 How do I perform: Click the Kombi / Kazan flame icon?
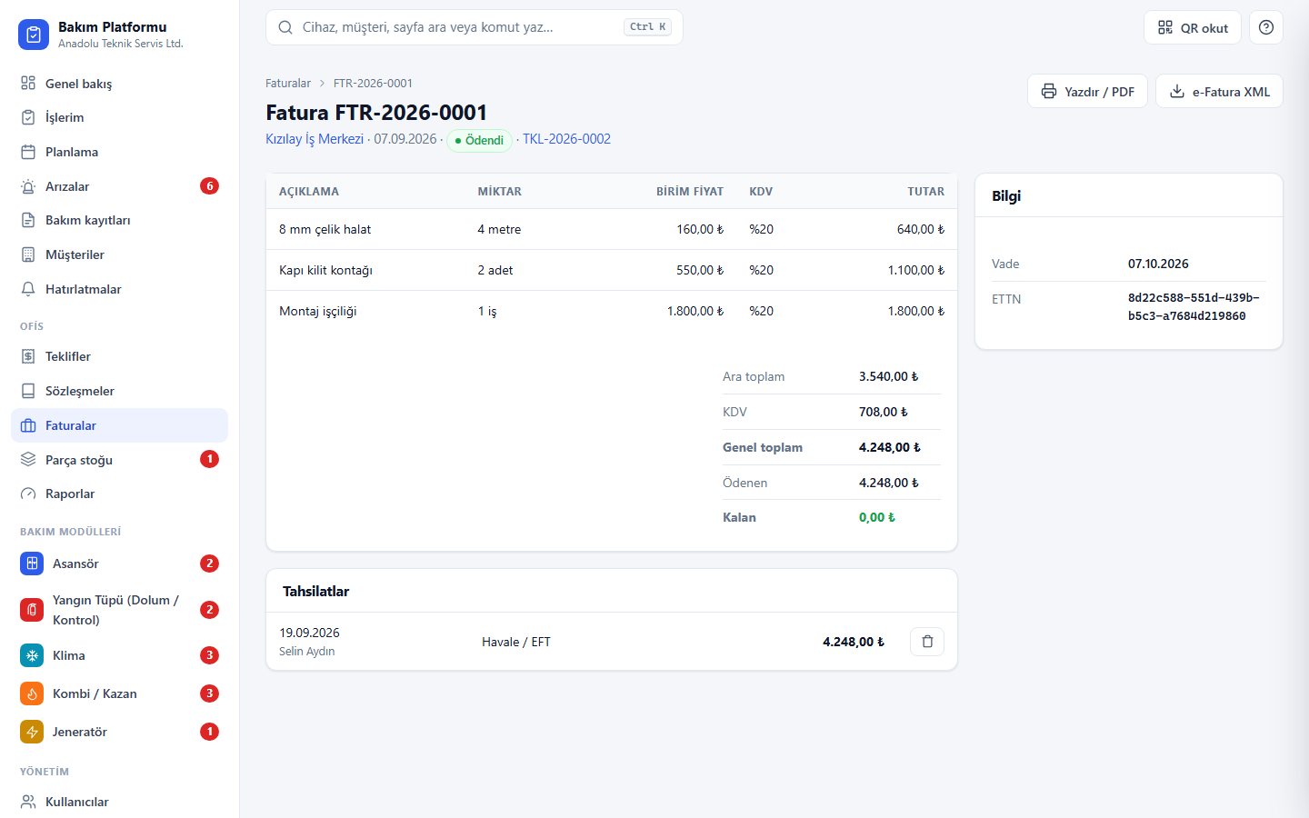(x=32, y=693)
